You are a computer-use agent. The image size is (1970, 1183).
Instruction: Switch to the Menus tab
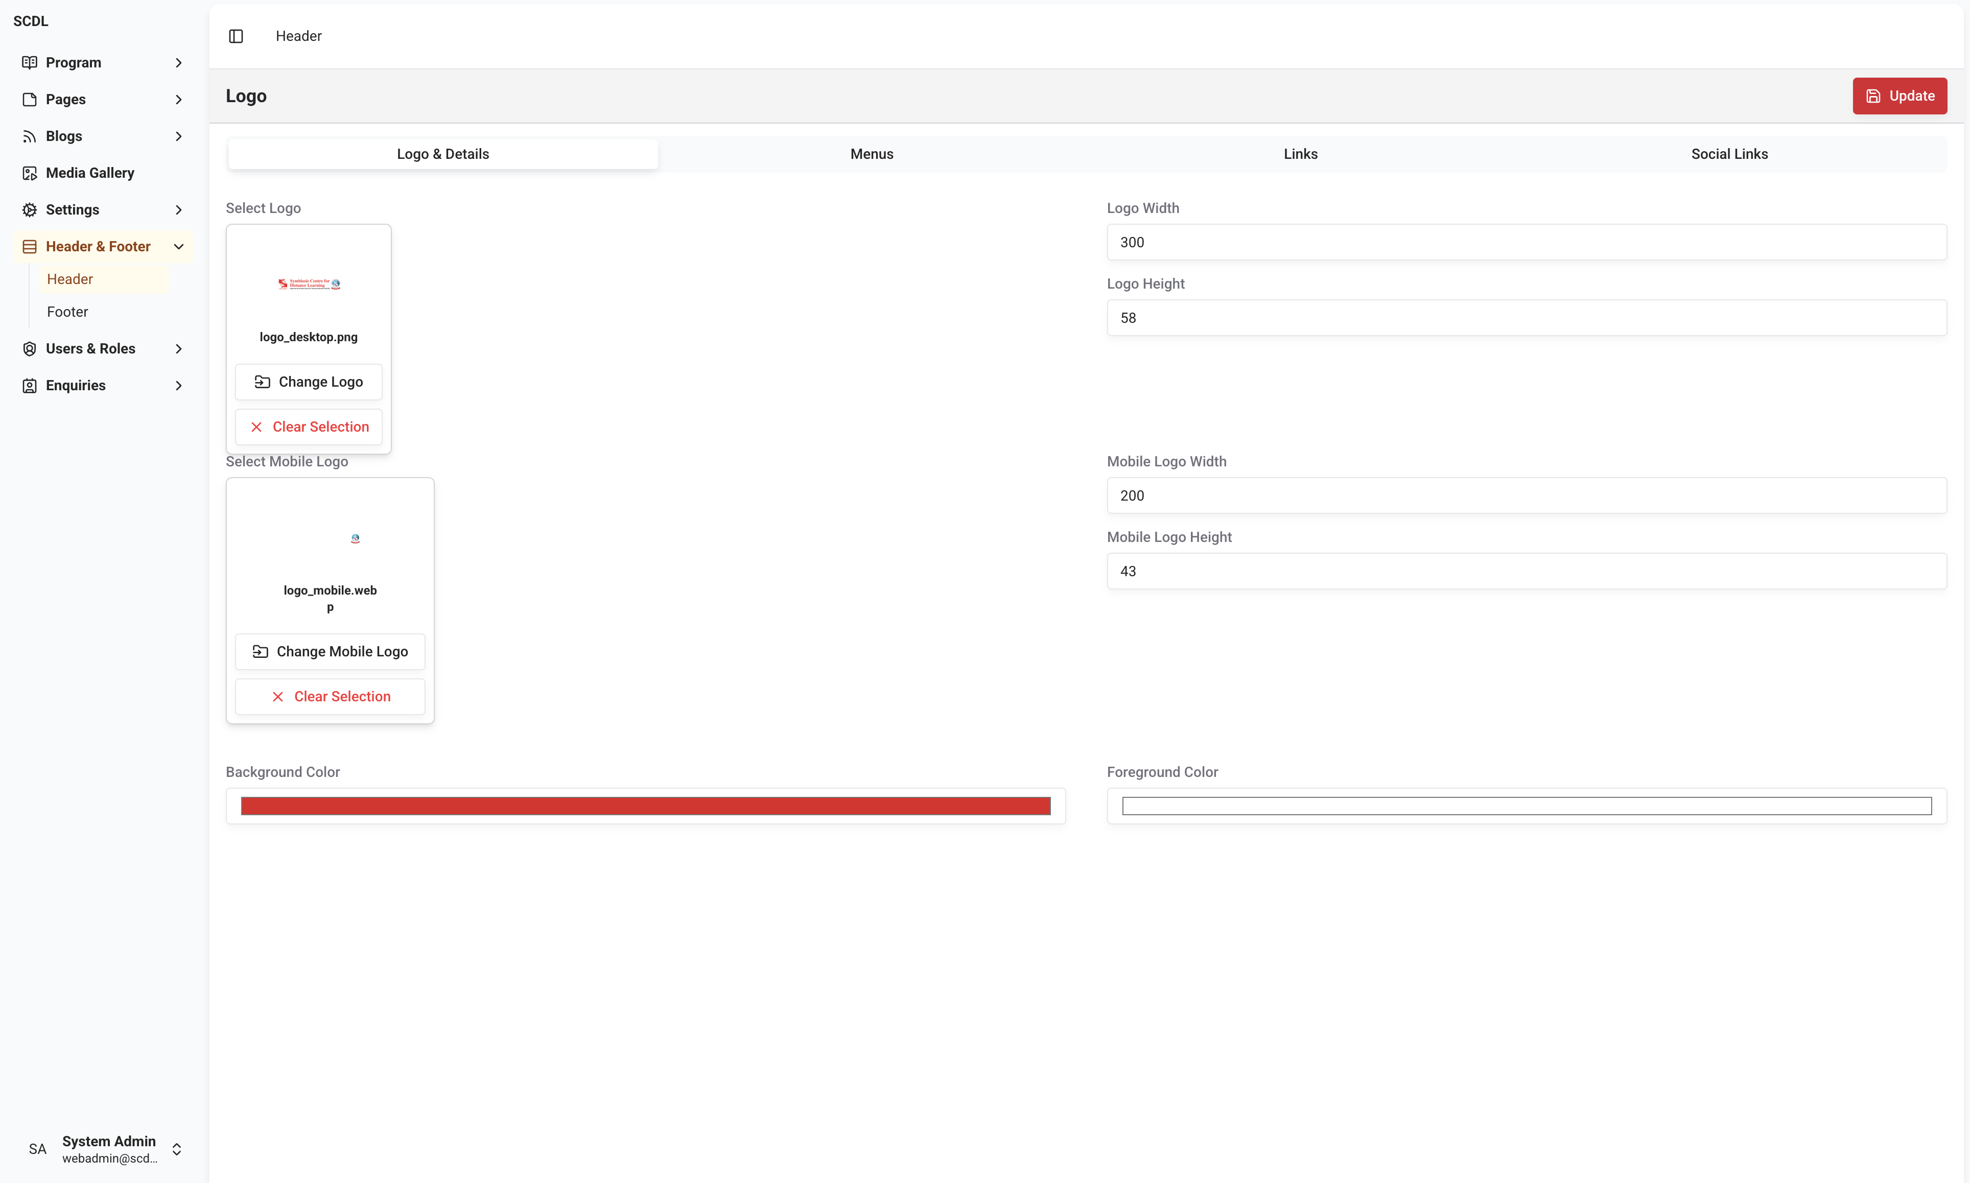click(x=872, y=154)
